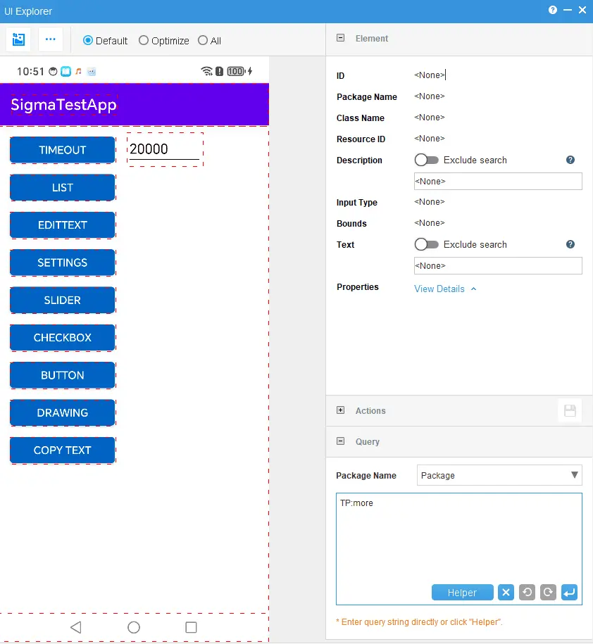
Task: Open the three-dots more options button
Action: (51, 39)
